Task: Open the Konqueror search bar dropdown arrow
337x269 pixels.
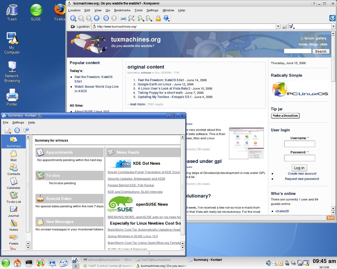Action: [333, 27]
